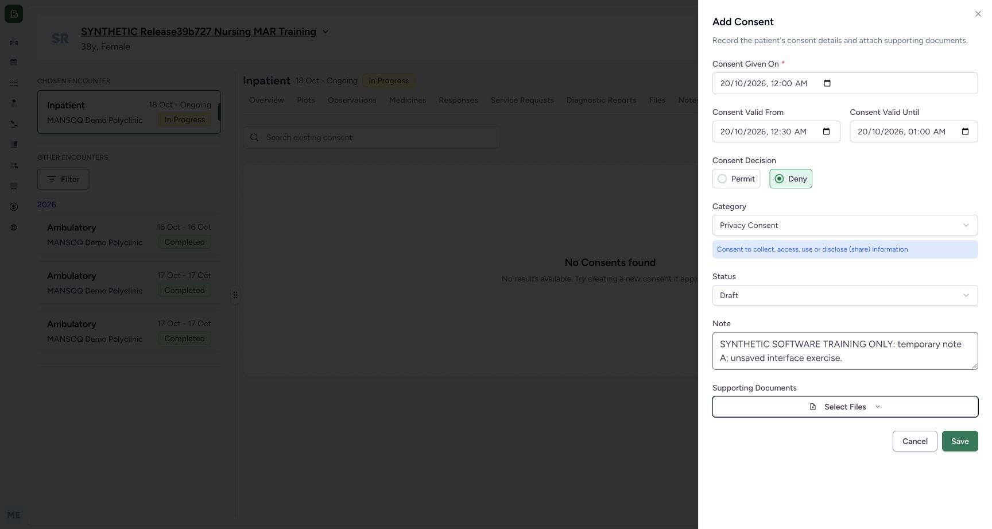Select the Deny consent decision

(x=790, y=179)
